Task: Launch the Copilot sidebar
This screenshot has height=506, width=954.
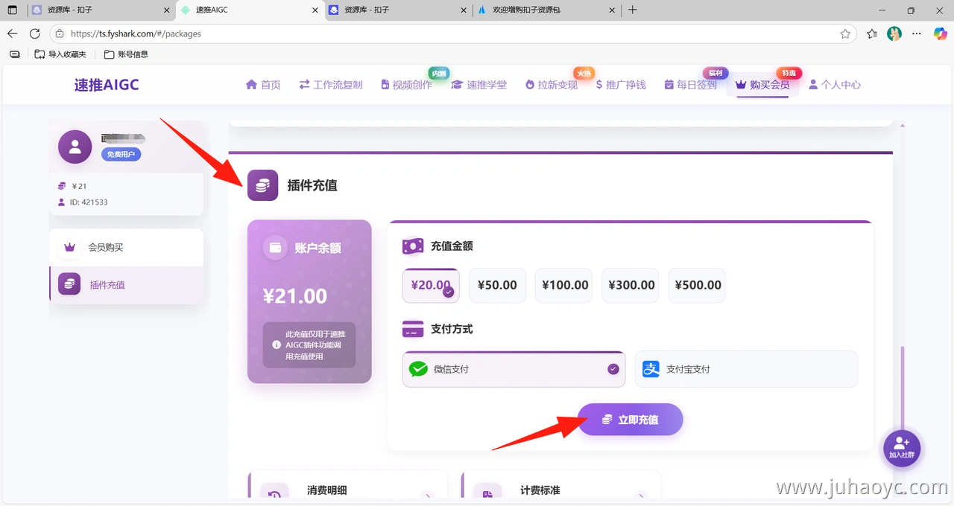Action: (x=941, y=33)
